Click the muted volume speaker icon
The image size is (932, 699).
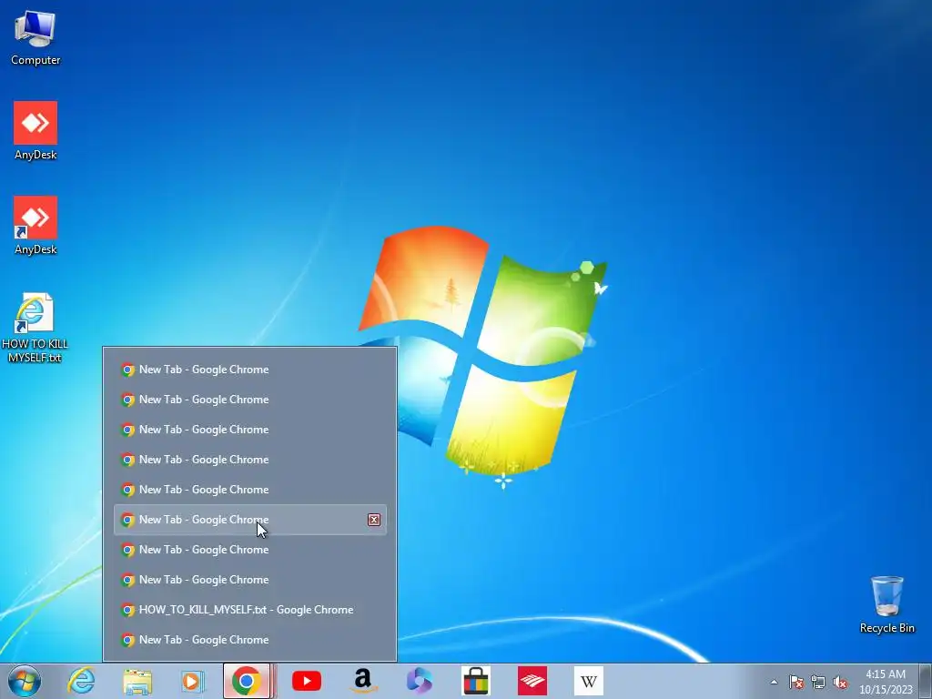840,682
